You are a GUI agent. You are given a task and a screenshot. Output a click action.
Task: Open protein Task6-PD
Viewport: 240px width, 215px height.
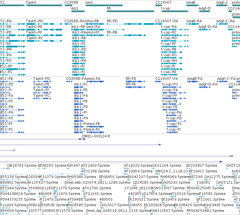[x=41, y=78]
